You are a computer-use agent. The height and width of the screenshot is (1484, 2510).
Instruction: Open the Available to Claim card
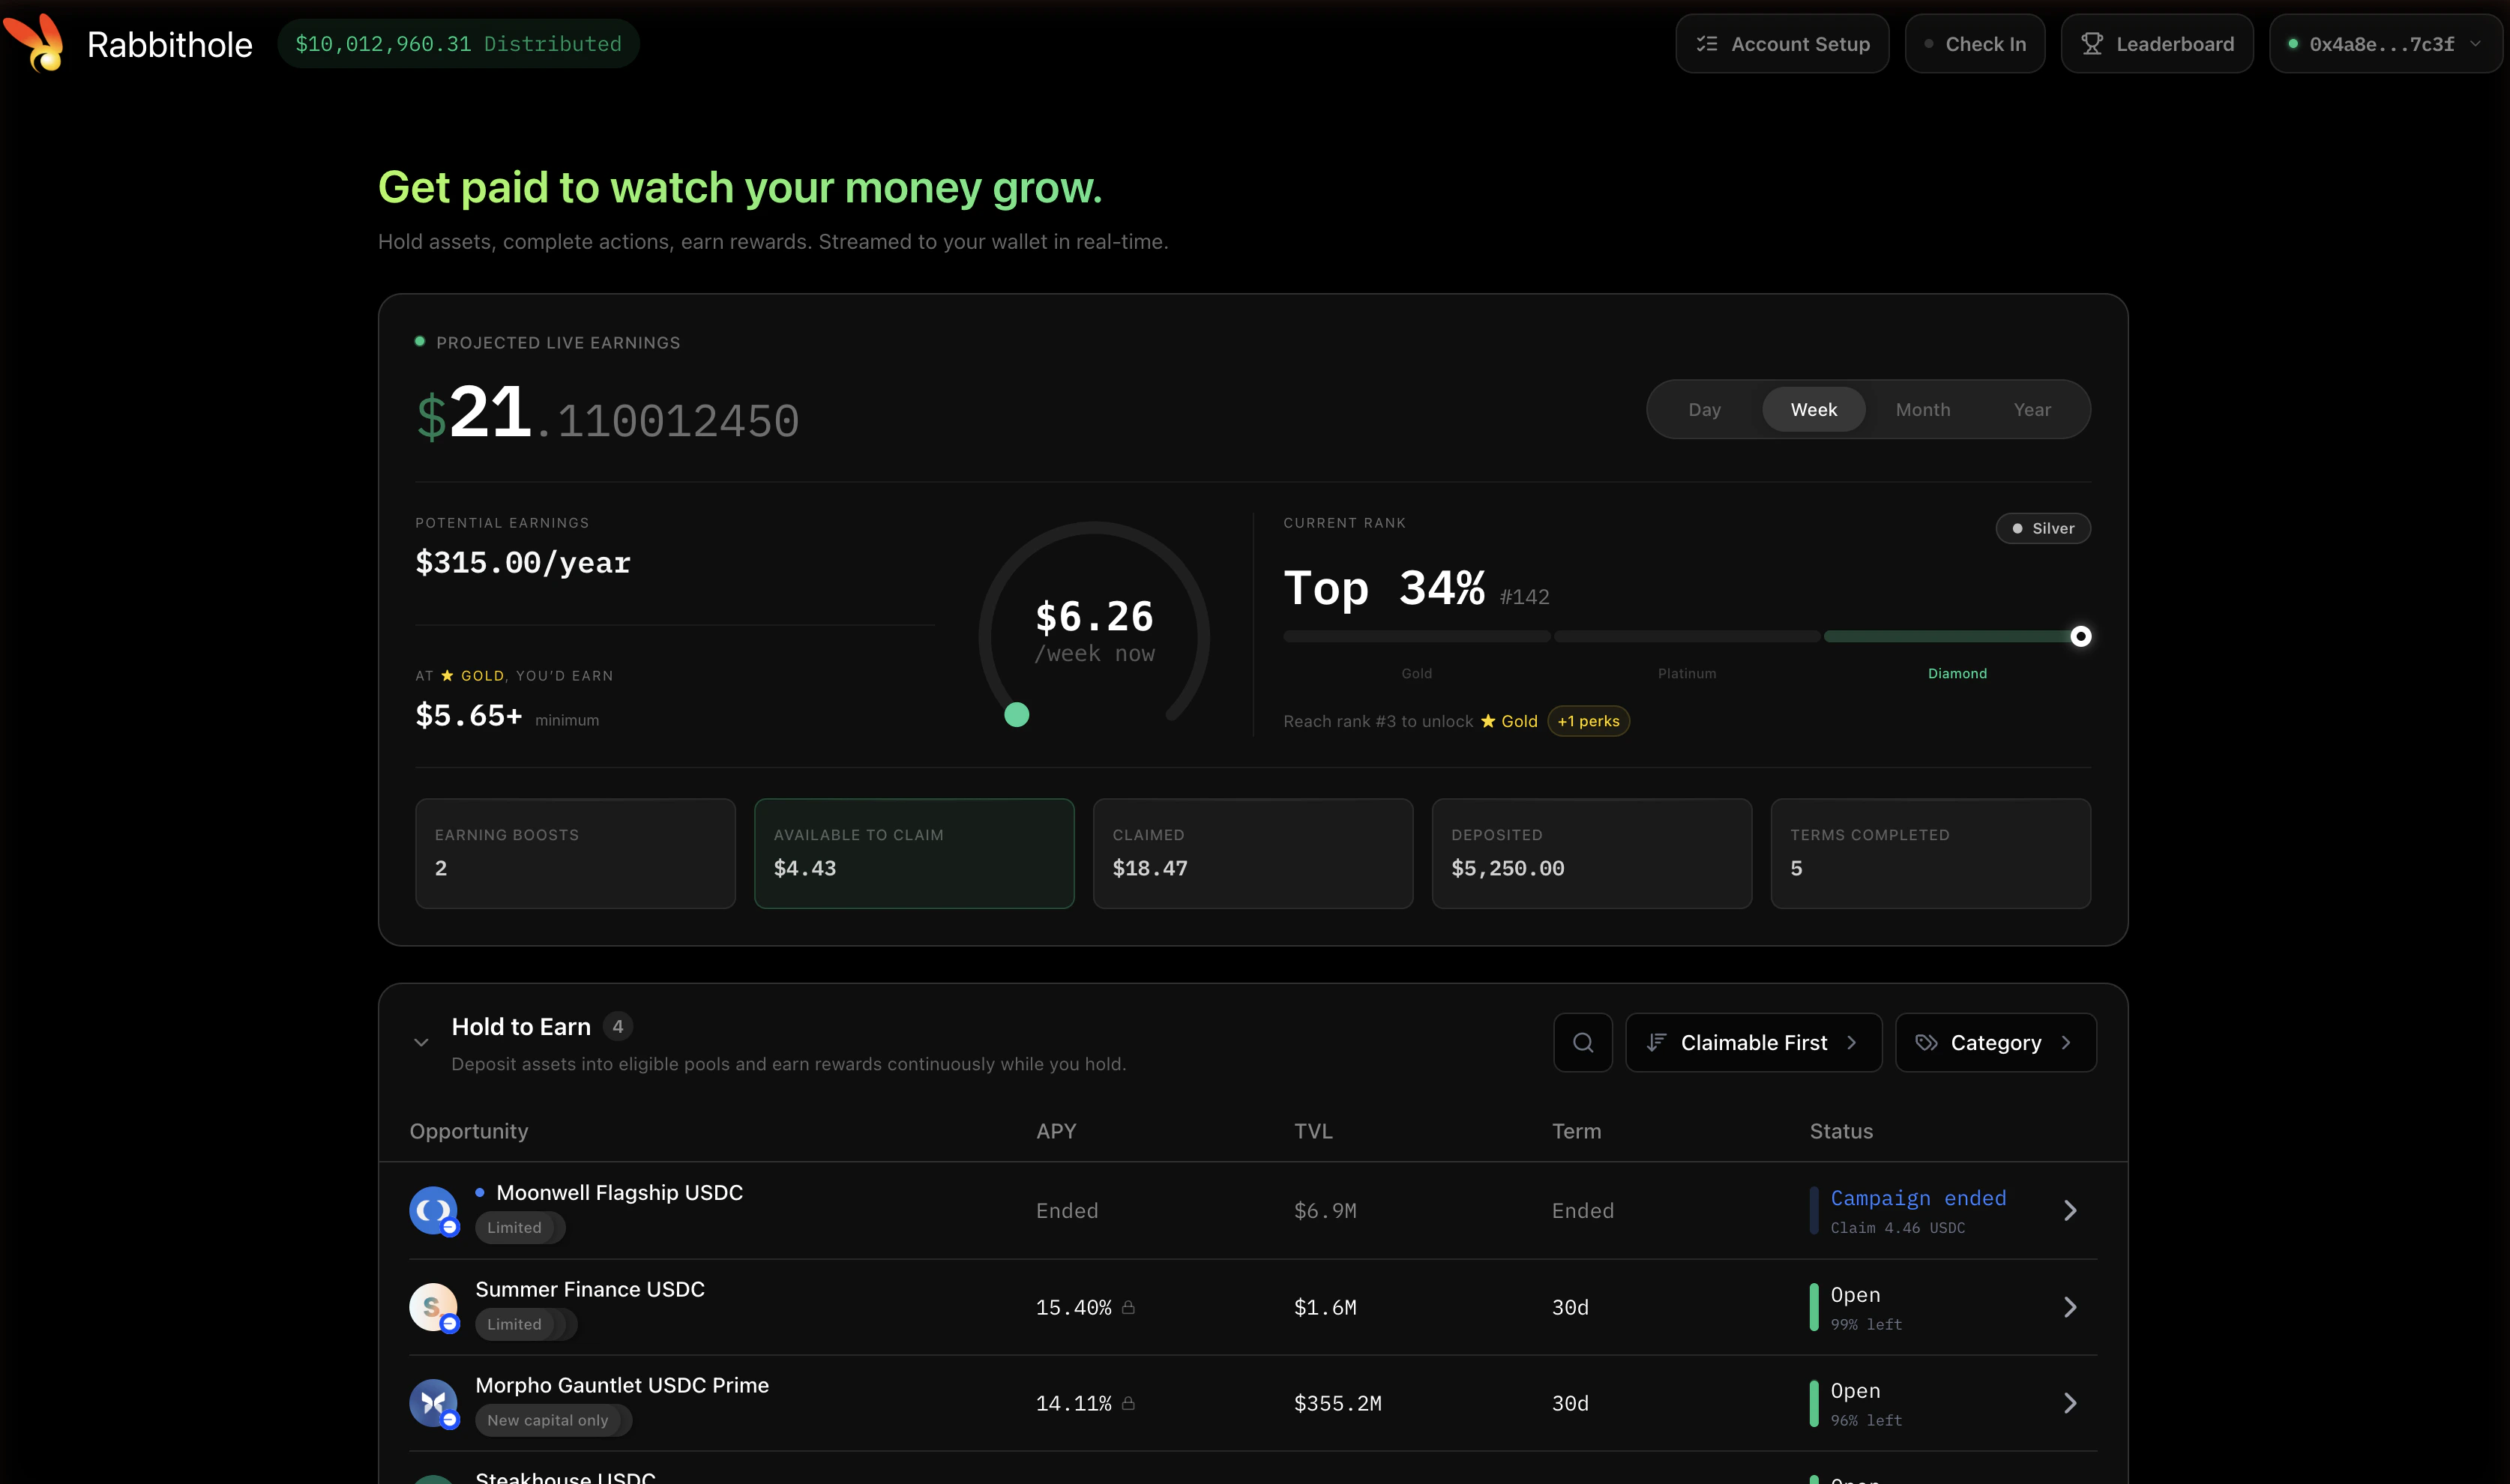tap(914, 853)
